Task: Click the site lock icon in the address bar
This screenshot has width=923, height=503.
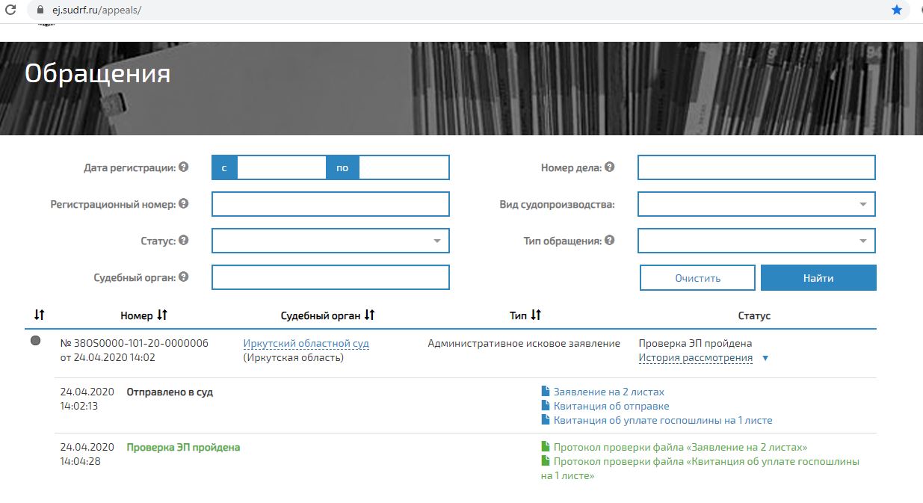Action: tap(41, 10)
